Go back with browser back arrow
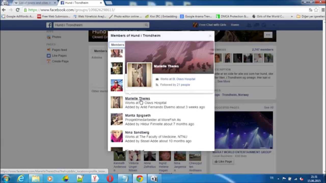This screenshot has height=183, width=326. coord(4,10)
